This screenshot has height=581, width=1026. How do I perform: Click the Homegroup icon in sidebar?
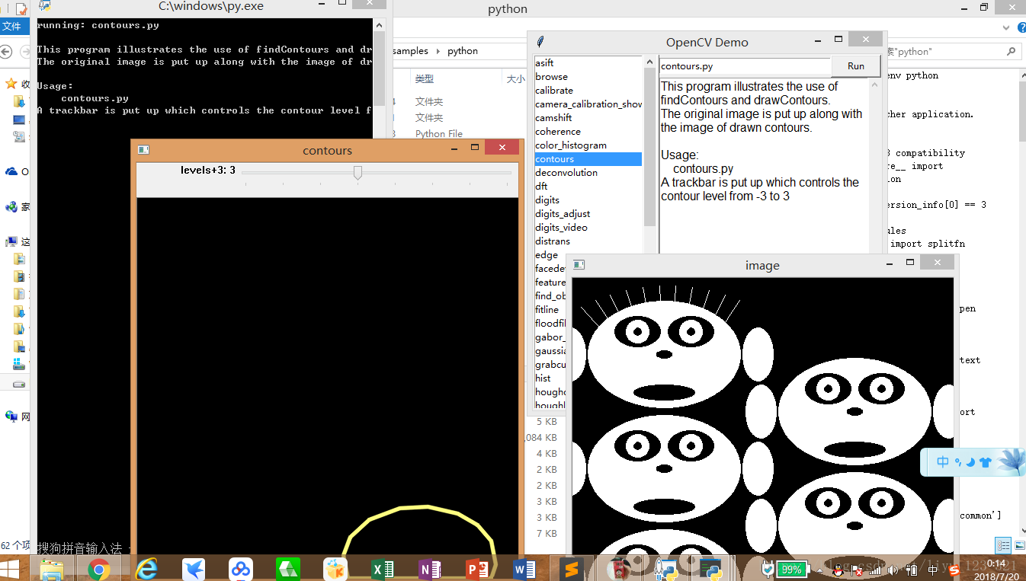tap(11, 207)
